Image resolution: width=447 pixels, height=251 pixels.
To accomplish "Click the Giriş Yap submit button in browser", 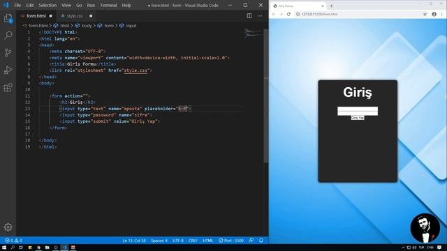I will point(358,118).
